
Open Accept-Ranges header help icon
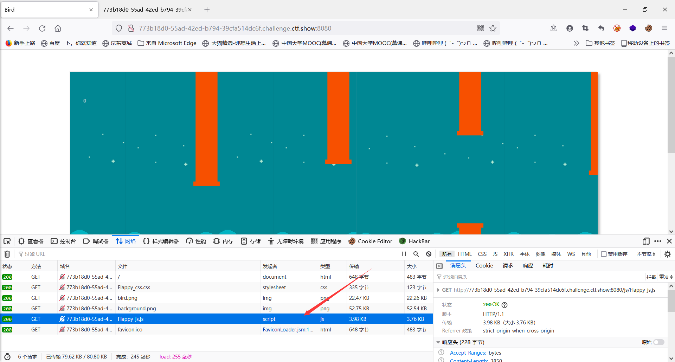(x=441, y=353)
